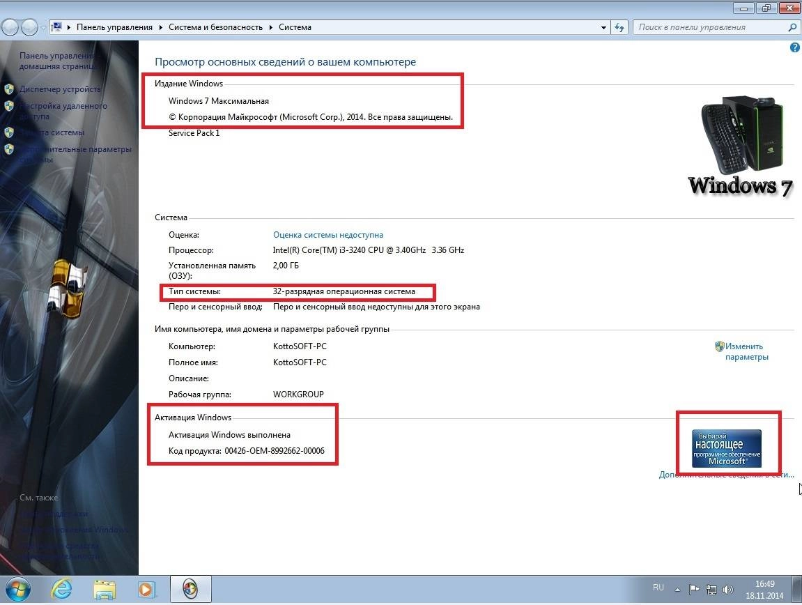The image size is (802, 605).
Task: Open Панель управления домашняя страница link
Action: coord(57,61)
